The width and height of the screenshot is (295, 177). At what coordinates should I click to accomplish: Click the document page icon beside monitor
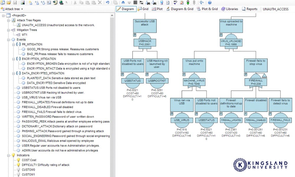click(168, 2)
